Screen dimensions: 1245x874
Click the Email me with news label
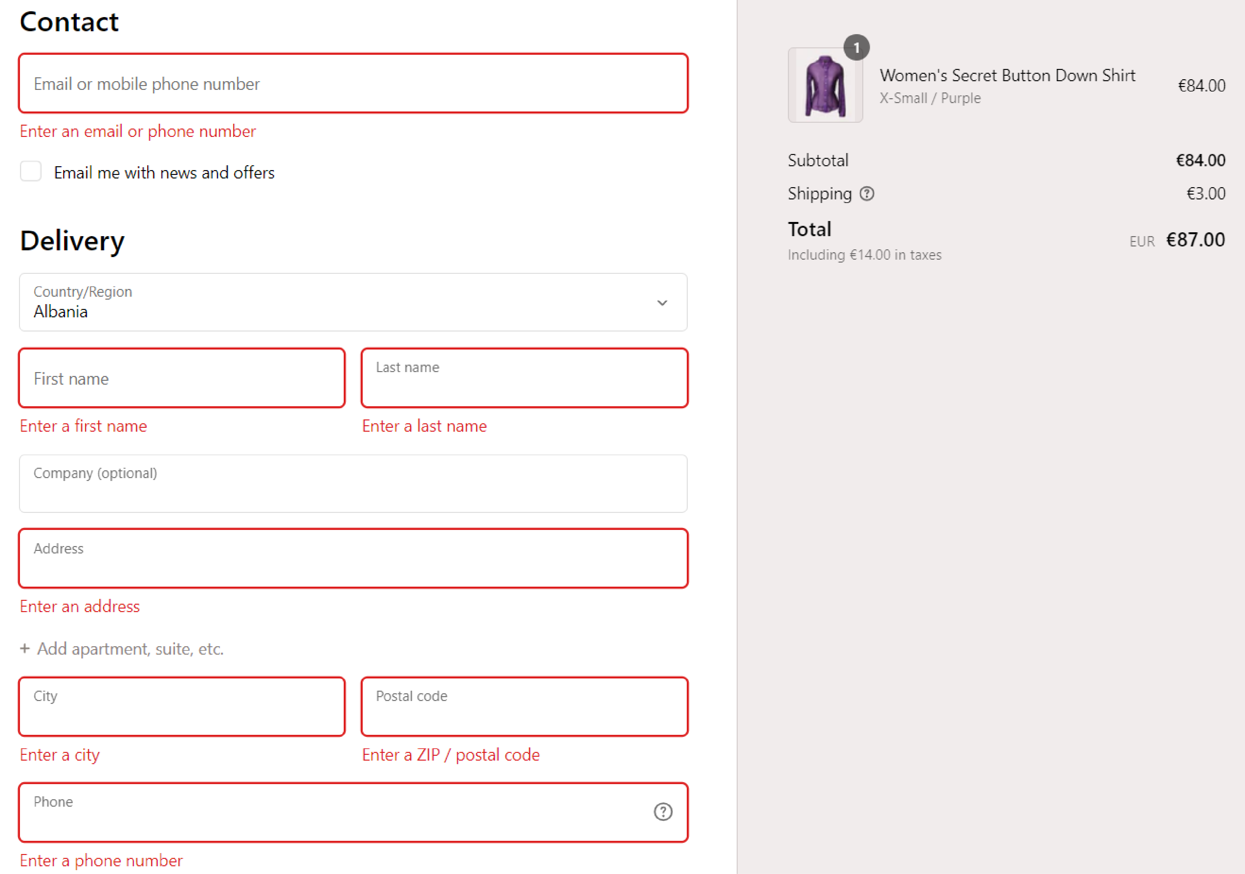164,172
